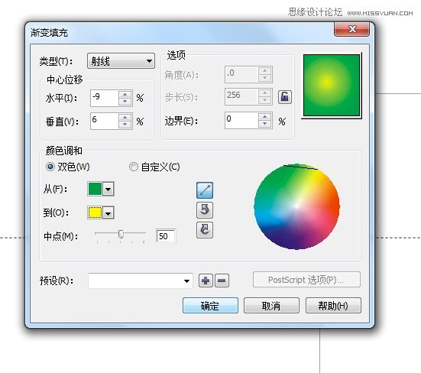Decrease the horizontal offset with the down arrow
This screenshot has height=373, width=421.
click(125, 102)
